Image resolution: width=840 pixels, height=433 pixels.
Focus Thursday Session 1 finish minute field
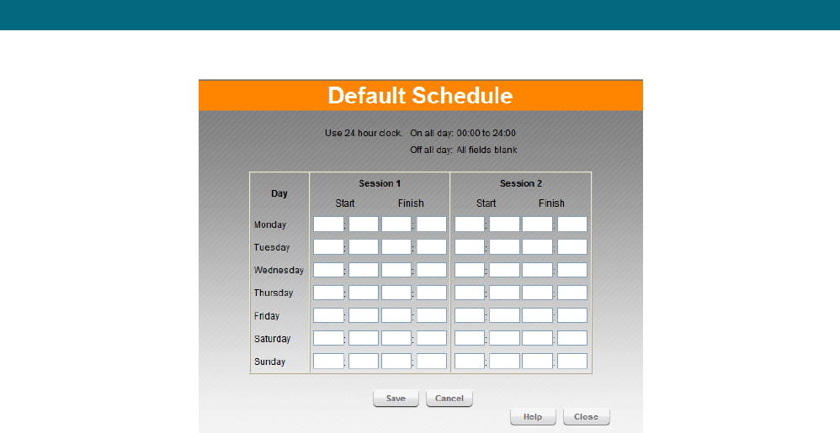pos(432,293)
